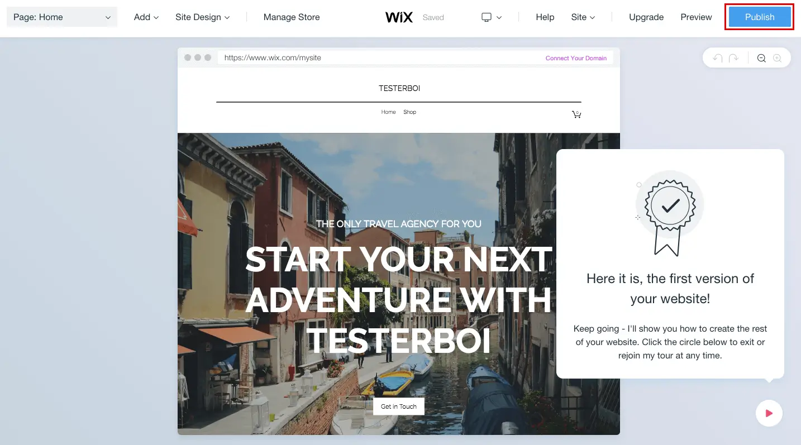Viewport: 801px width, 445px height.
Task: Expand the Site Design menu
Action: (x=203, y=17)
